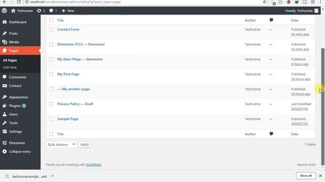This screenshot has width=325, height=182.
Task: Open the updates icon showing 1
Action: [39, 11]
